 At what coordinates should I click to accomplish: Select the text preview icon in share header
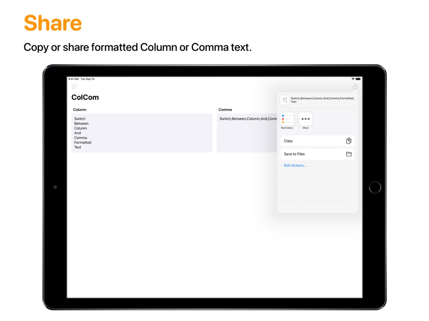[285, 100]
